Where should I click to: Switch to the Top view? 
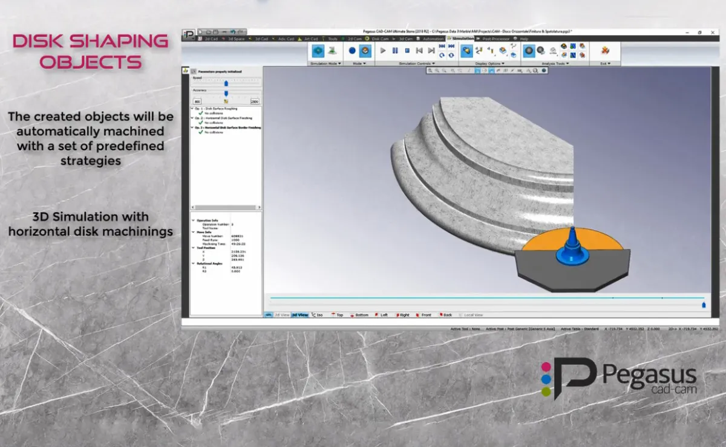click(x=337, y=315)
